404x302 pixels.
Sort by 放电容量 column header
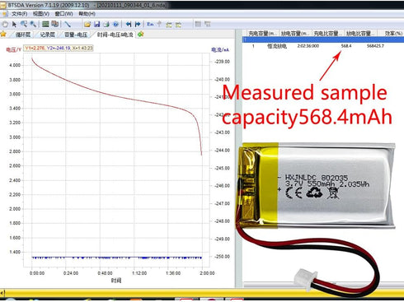(295, 34)
